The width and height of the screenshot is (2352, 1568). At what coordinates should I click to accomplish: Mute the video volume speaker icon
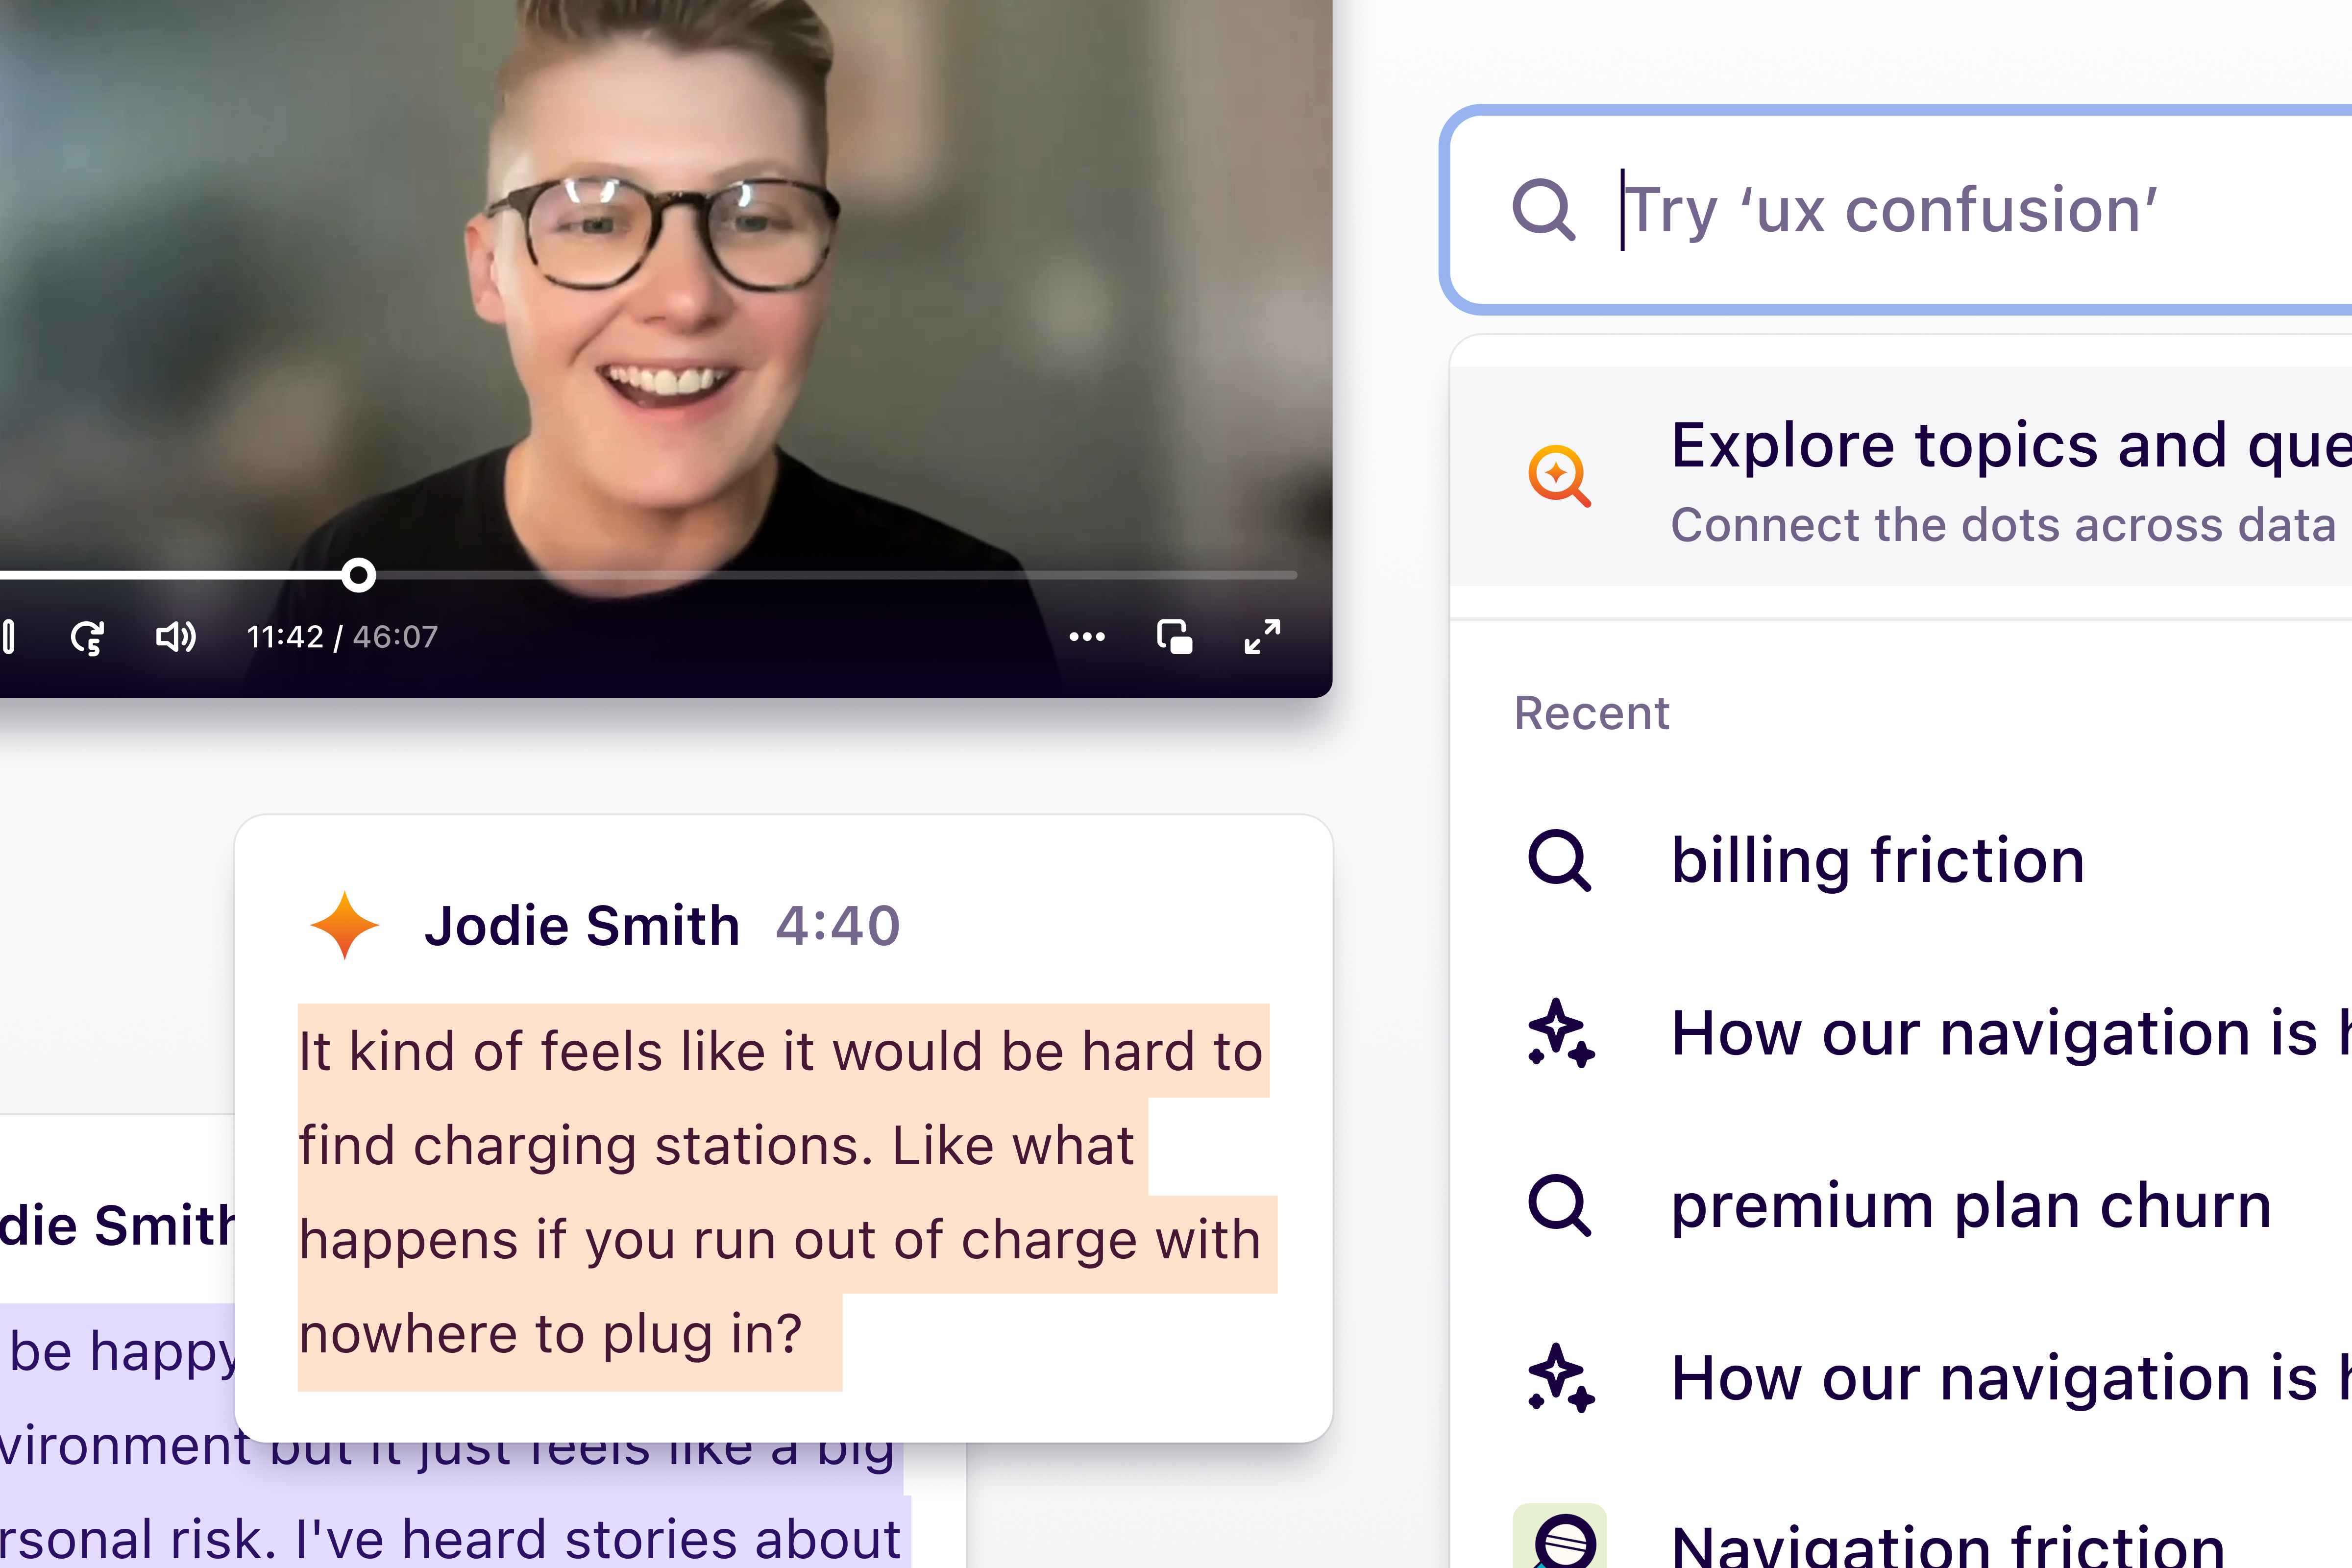[x=175, y=637]
